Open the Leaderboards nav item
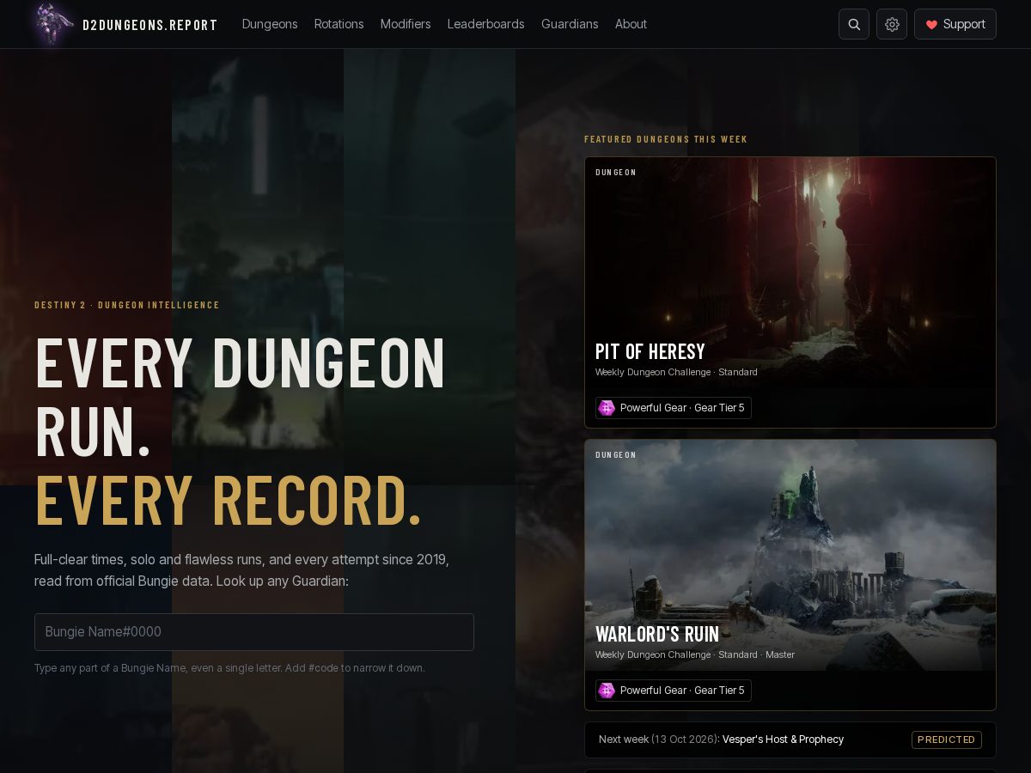This screenshot has height=773, width=1031. 485,24
